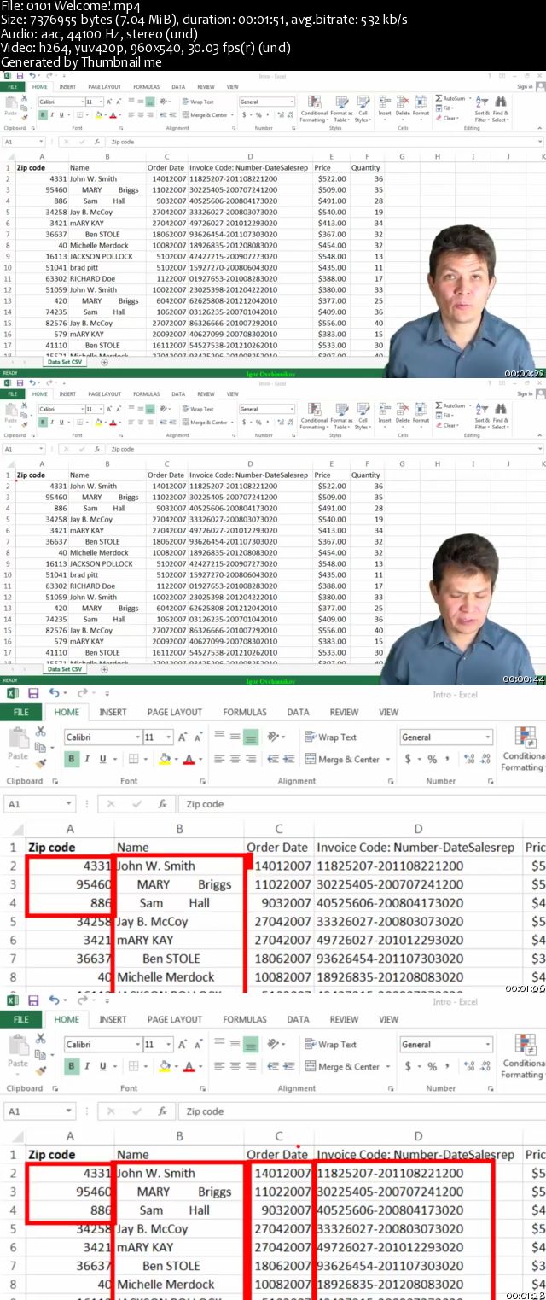This screenshot has width=546, height=1300.
Task: Click Decrease Indent in the 00:01:06 frame
Action: click(x=275, y=759)
